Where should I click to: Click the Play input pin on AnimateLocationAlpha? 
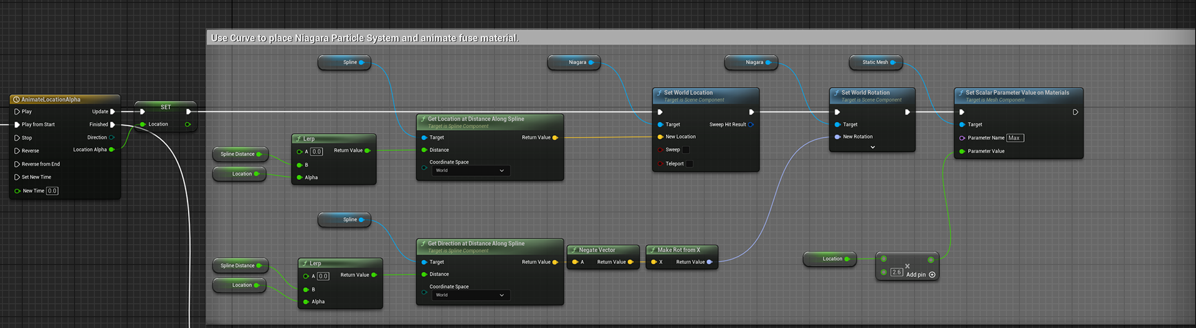[17, 112]
